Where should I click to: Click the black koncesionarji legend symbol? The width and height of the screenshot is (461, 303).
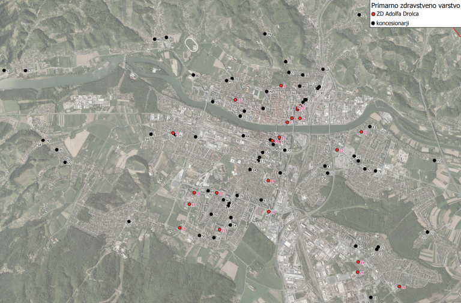[373, 22]
